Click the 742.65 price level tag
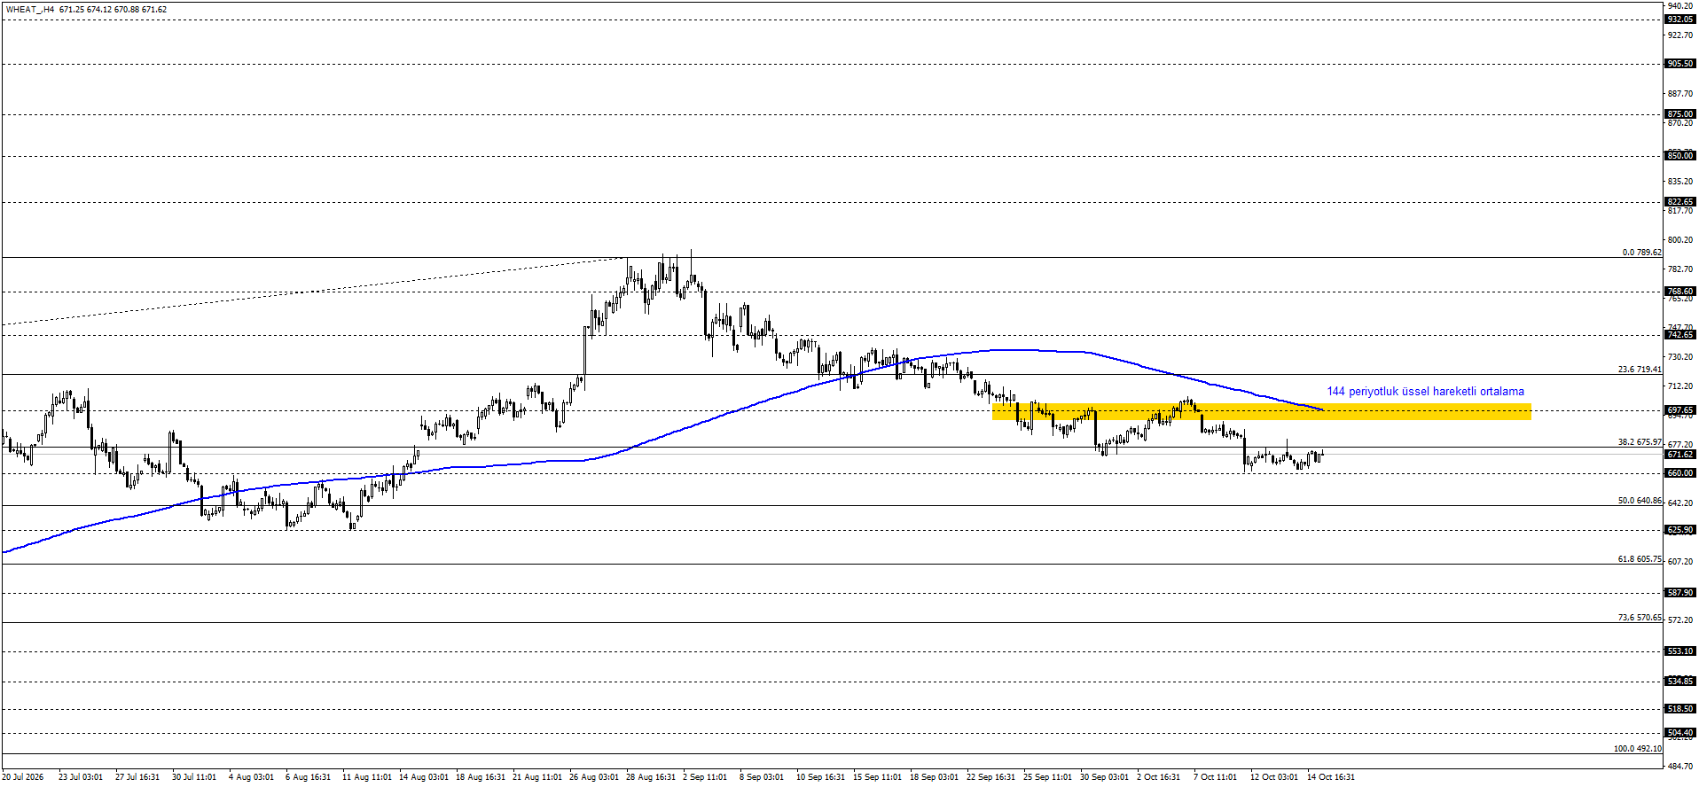This screenshot has height=787, width=1699. pos(1680,335)
